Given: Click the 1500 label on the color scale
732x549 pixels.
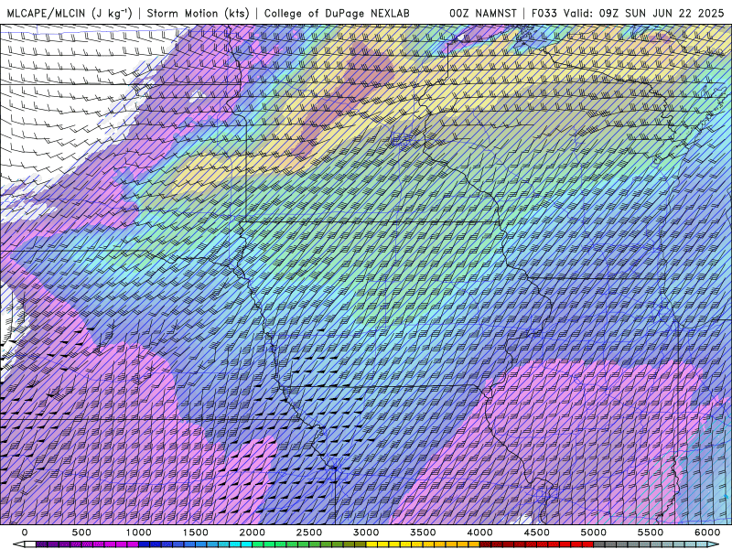Looking at the screenshot, I should pyautogui.click(x=195, y=533).
